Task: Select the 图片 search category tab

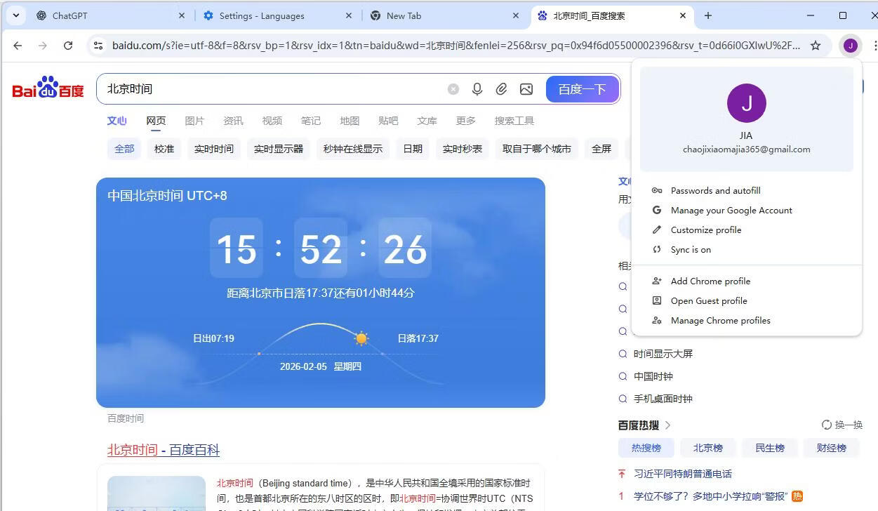Action: [x=194, y=121]
